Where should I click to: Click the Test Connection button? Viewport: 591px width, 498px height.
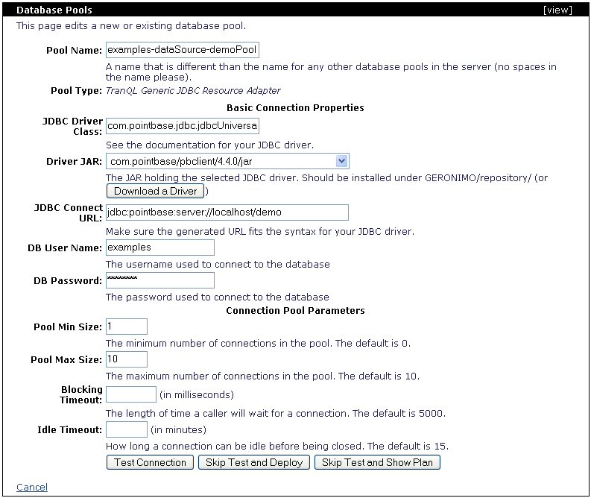click(x=150, y=462)
